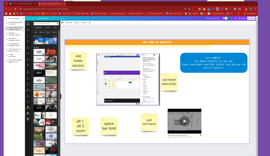Reload the browser page
270x156 pixels.
15,9
